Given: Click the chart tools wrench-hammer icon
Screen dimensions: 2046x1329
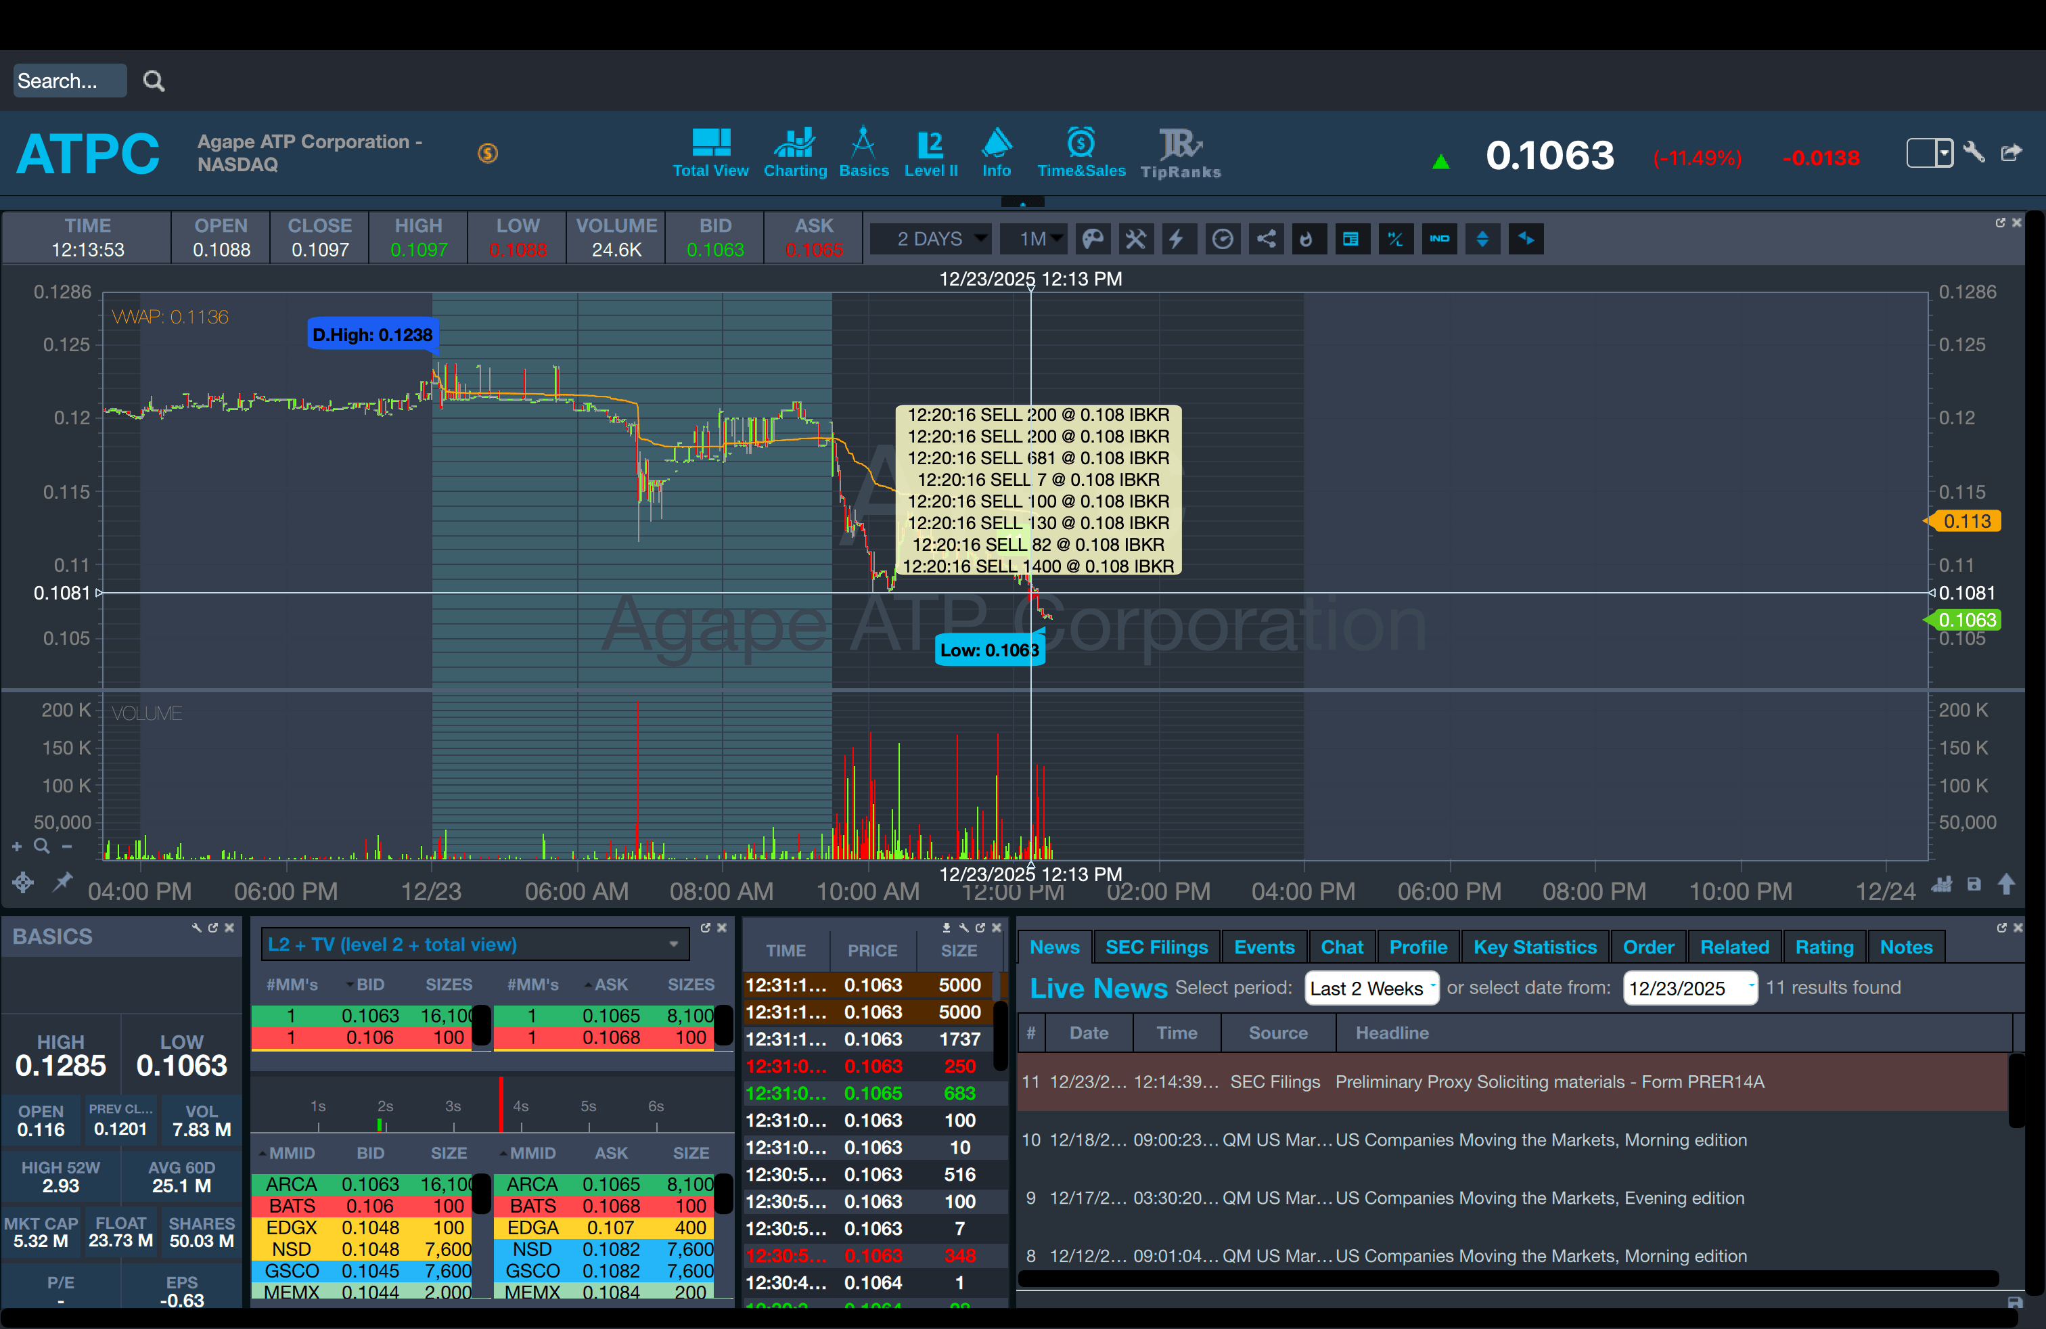Looking at the screenshot, I should 1135,239.
